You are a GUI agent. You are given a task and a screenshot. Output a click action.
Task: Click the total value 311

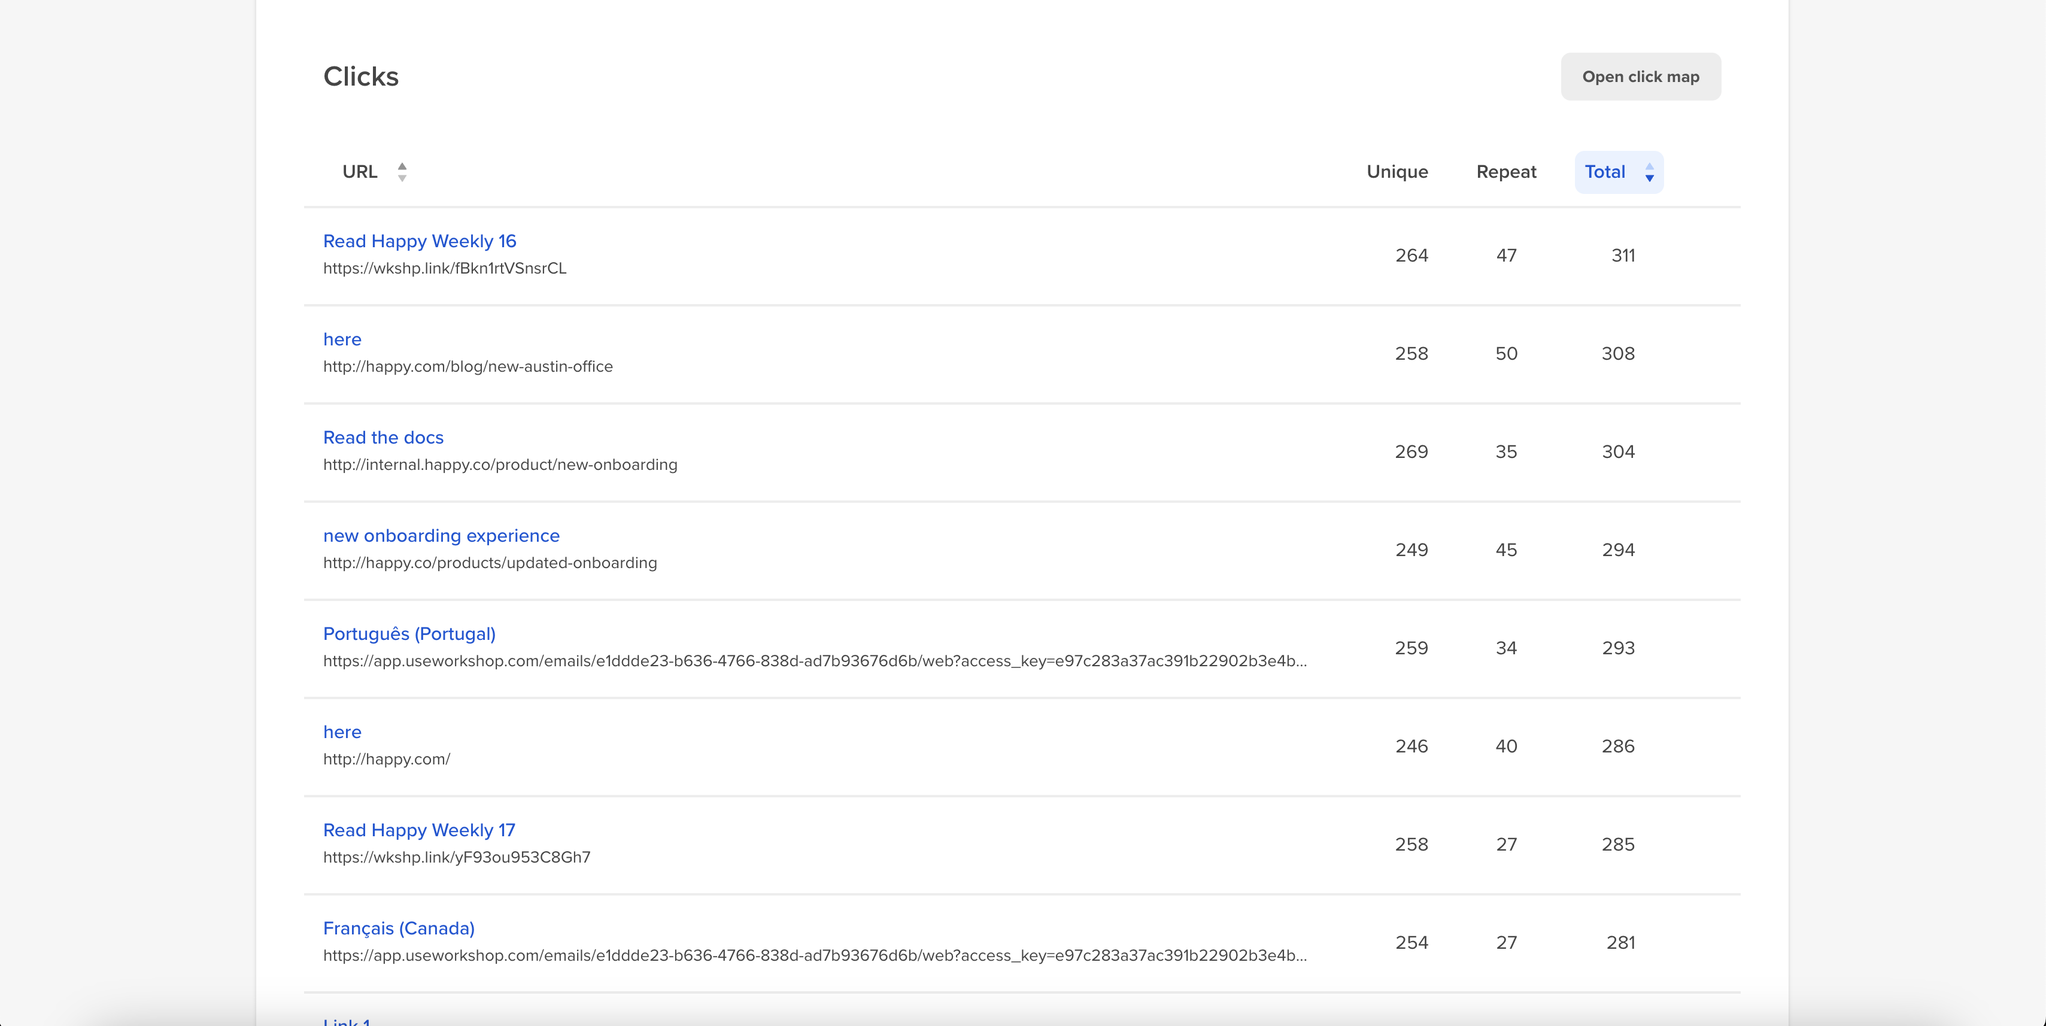(1623, 256)
